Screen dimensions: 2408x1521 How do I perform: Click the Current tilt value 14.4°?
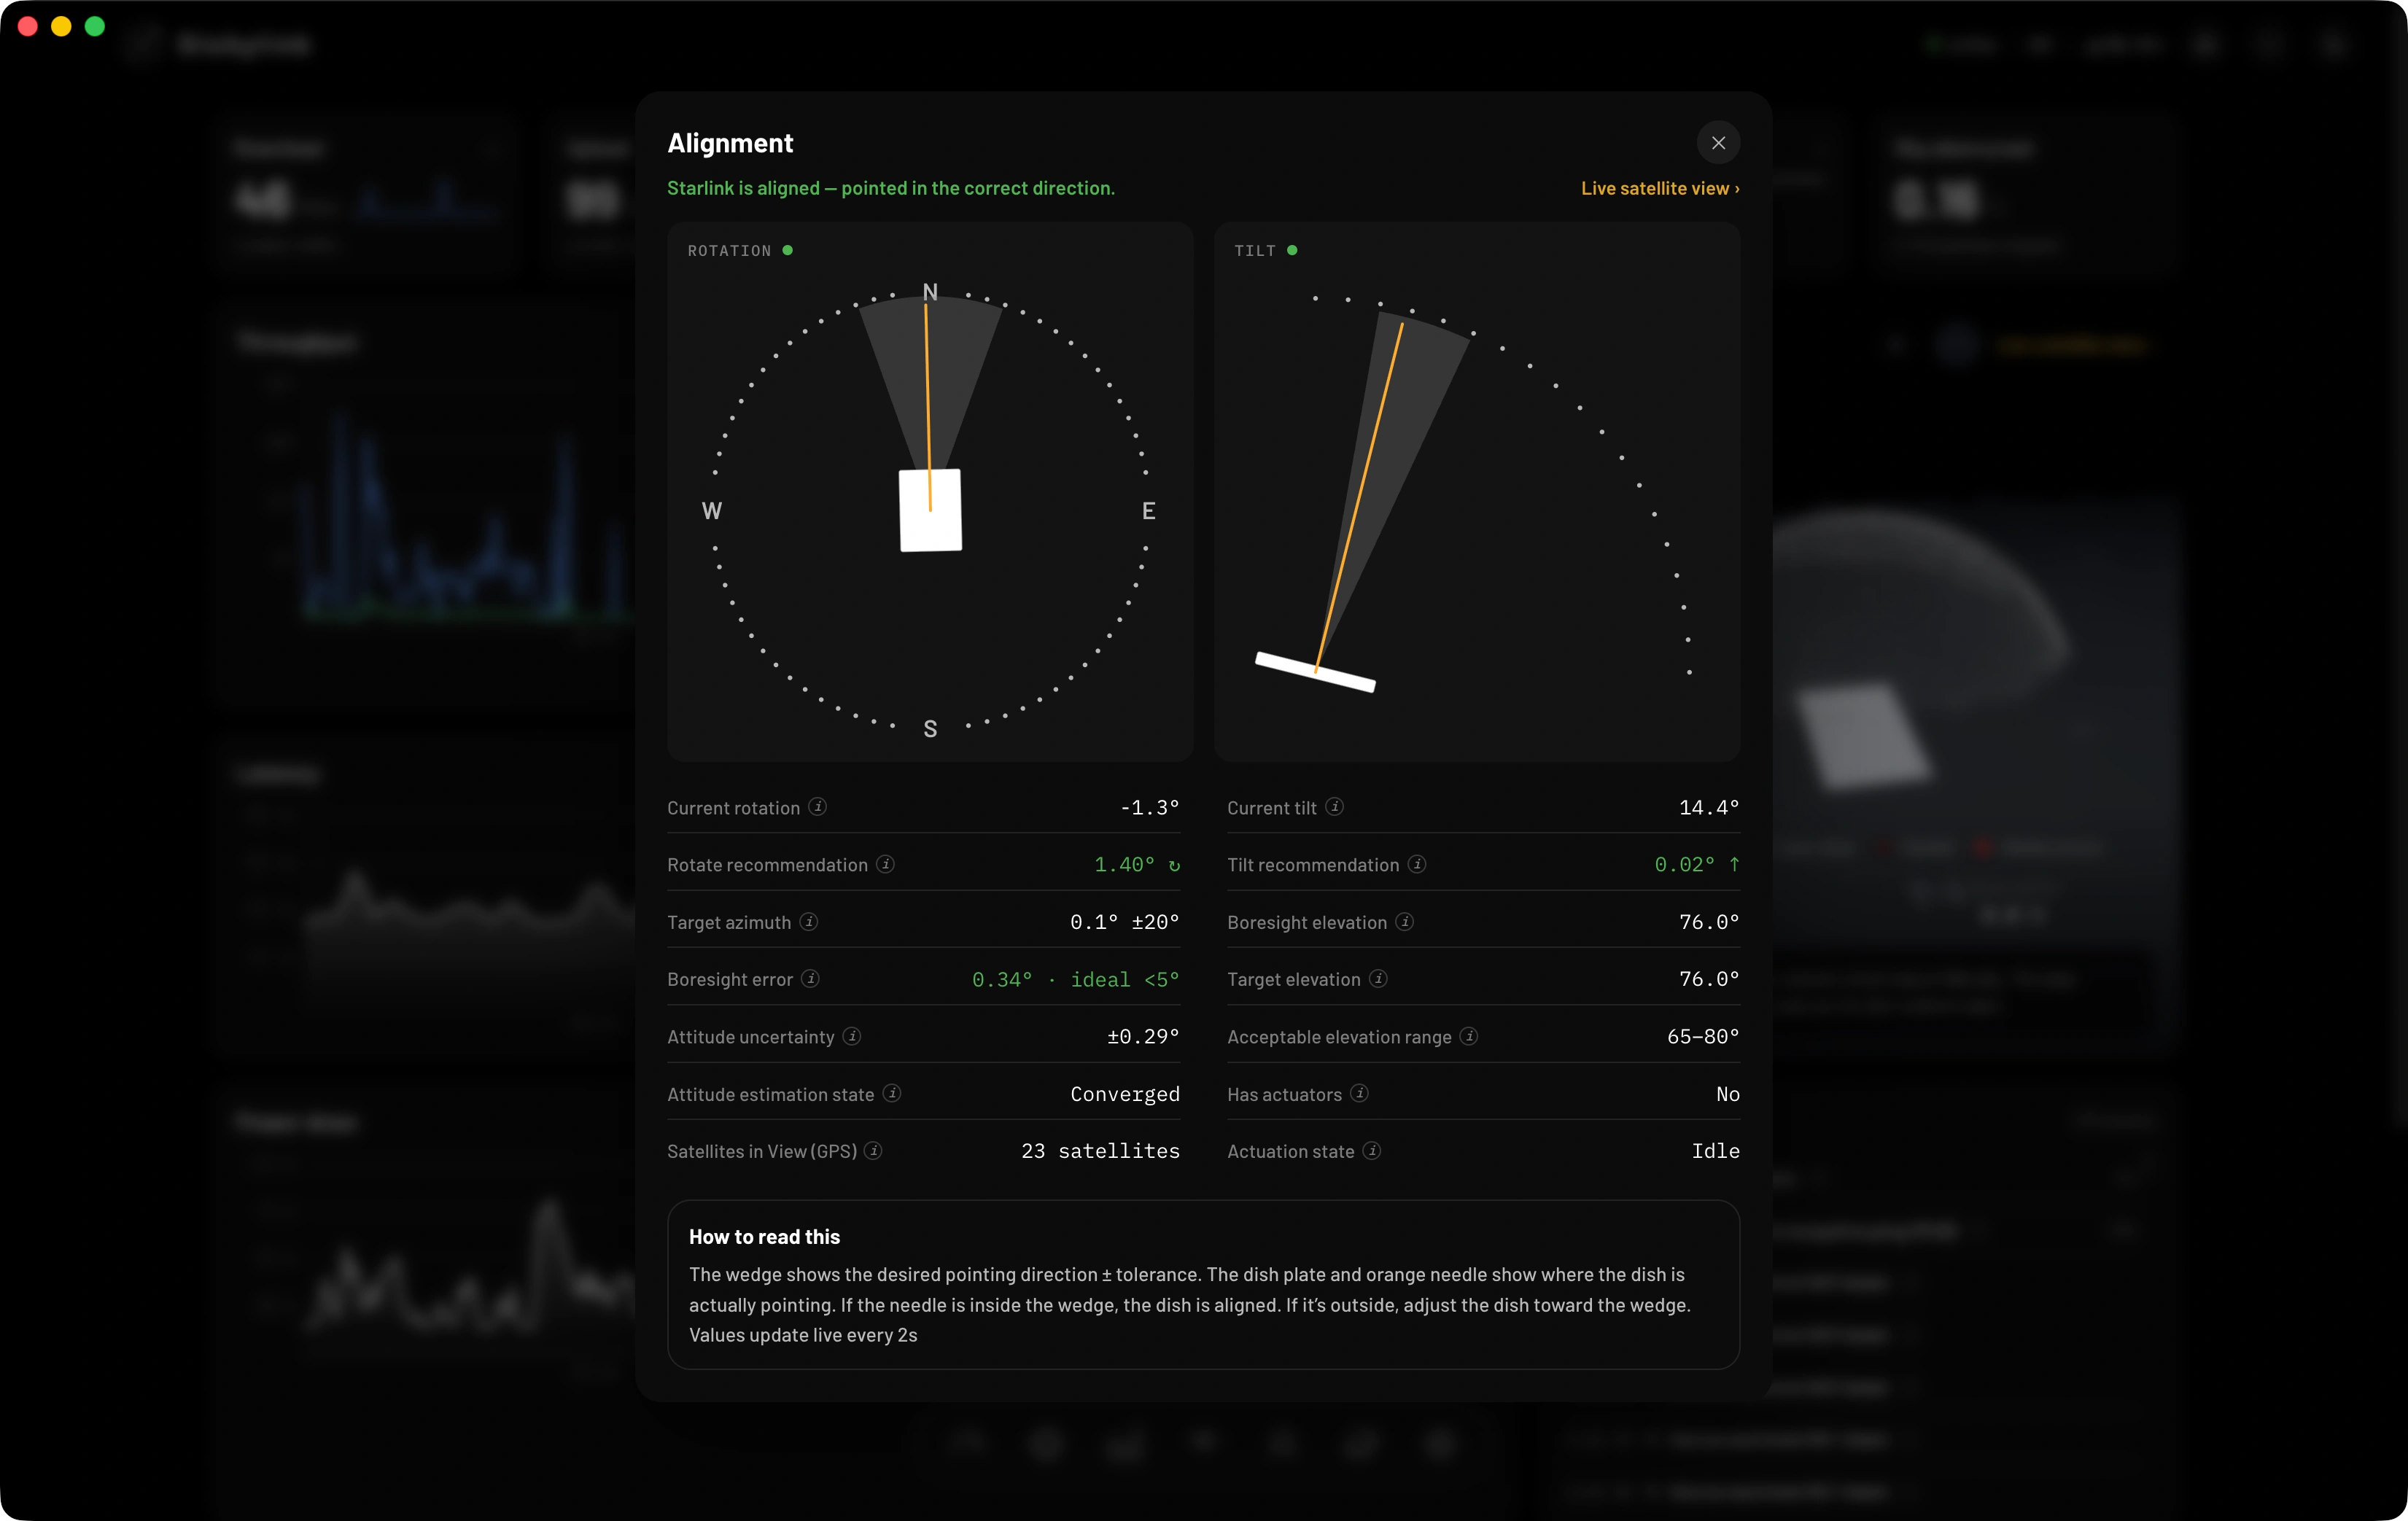(1709, 807)
